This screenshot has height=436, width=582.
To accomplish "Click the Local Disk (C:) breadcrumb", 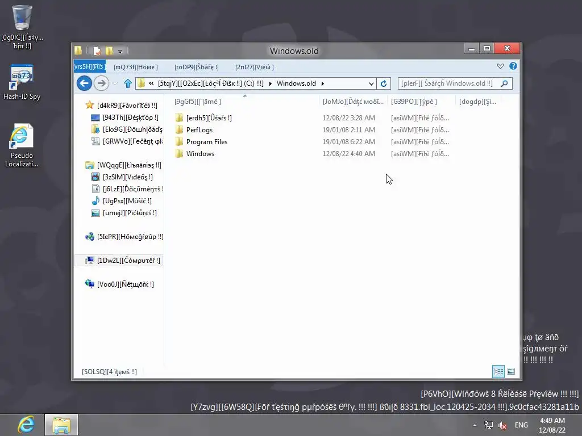I will (211, 83).
